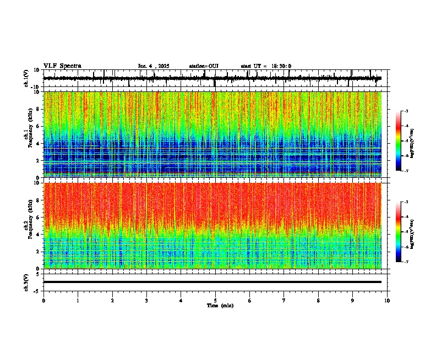The height and width of the screenshot is (337, 436).
Task: Click the "8" kHz tick on the ch.2 frequency axis
Action: [39, 200]
